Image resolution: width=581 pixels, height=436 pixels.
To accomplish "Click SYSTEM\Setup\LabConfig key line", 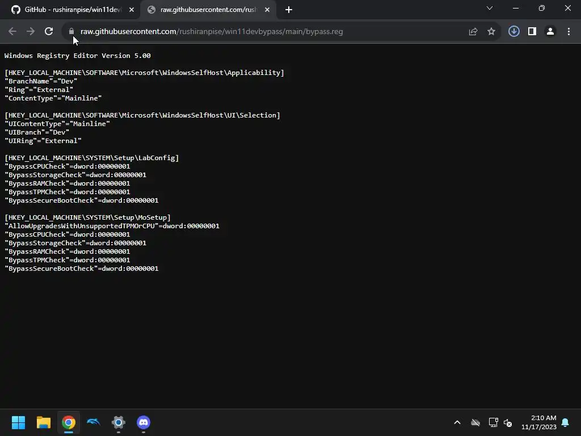I will [x=91, y=158].
